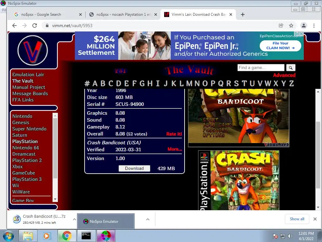Screen dimensions: 322x242
Task: Click the volume speaker tray icon
Action: (290, 236)
